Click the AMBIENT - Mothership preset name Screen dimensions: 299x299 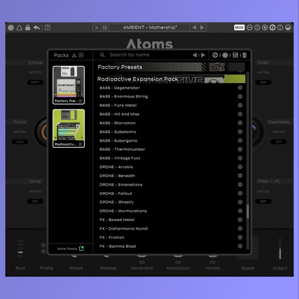(150, 27)
